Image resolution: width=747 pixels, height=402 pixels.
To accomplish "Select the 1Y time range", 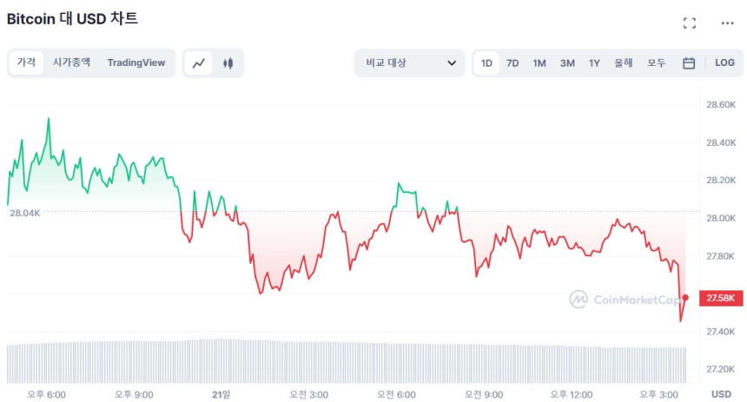I will pyautogui.click(x=594, y=63).
